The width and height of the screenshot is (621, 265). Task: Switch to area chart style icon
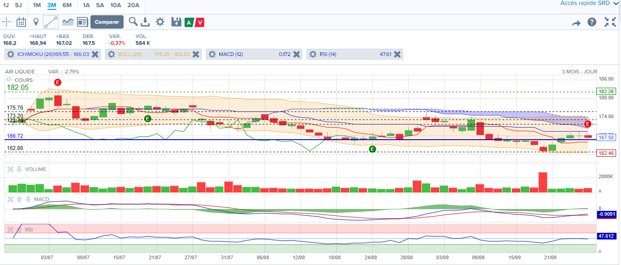(x=68, y=21)
